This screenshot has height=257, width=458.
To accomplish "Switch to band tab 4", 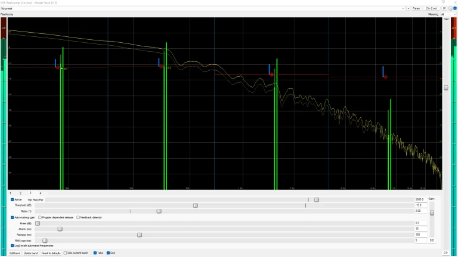I will tap(41, 193).
